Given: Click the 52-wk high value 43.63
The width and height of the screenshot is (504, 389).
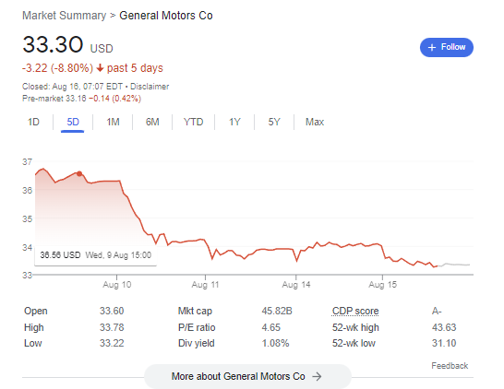Looking at the screenshot, I should click(444, 327).
